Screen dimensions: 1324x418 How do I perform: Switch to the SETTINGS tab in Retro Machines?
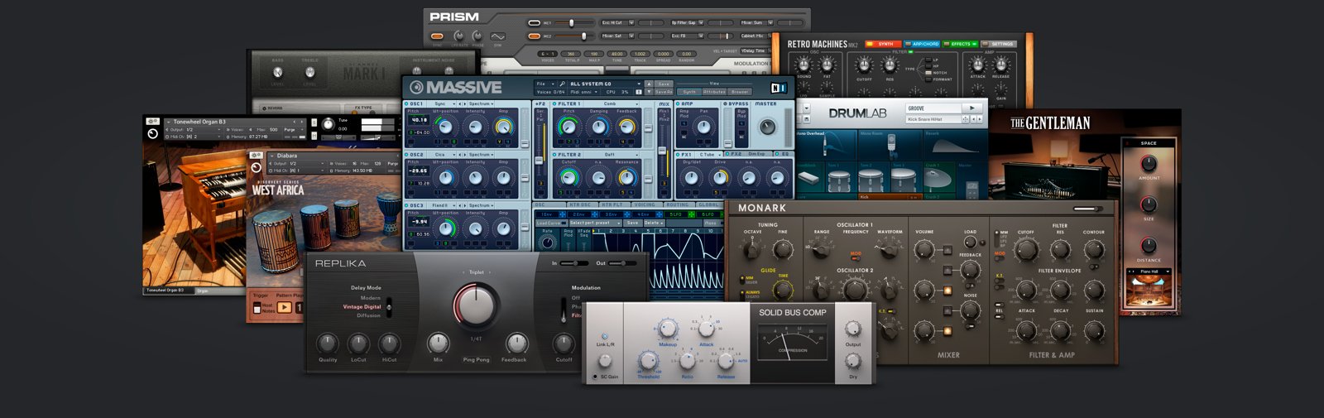point(999,44)
